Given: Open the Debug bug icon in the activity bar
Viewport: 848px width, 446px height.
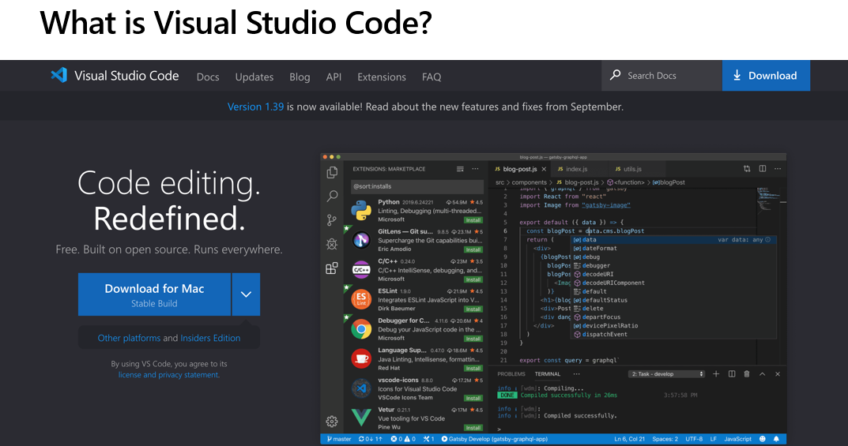Looking at the screenshot, I should pos(332,244).
